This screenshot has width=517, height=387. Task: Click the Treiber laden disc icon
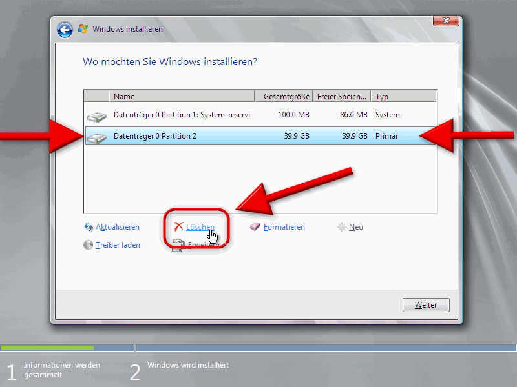[x=88, y=245]
